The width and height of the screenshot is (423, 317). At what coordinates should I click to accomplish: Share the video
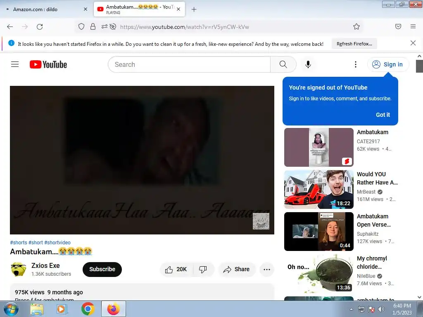237,269
